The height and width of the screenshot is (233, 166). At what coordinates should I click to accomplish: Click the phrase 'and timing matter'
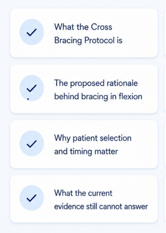[86, 152]
